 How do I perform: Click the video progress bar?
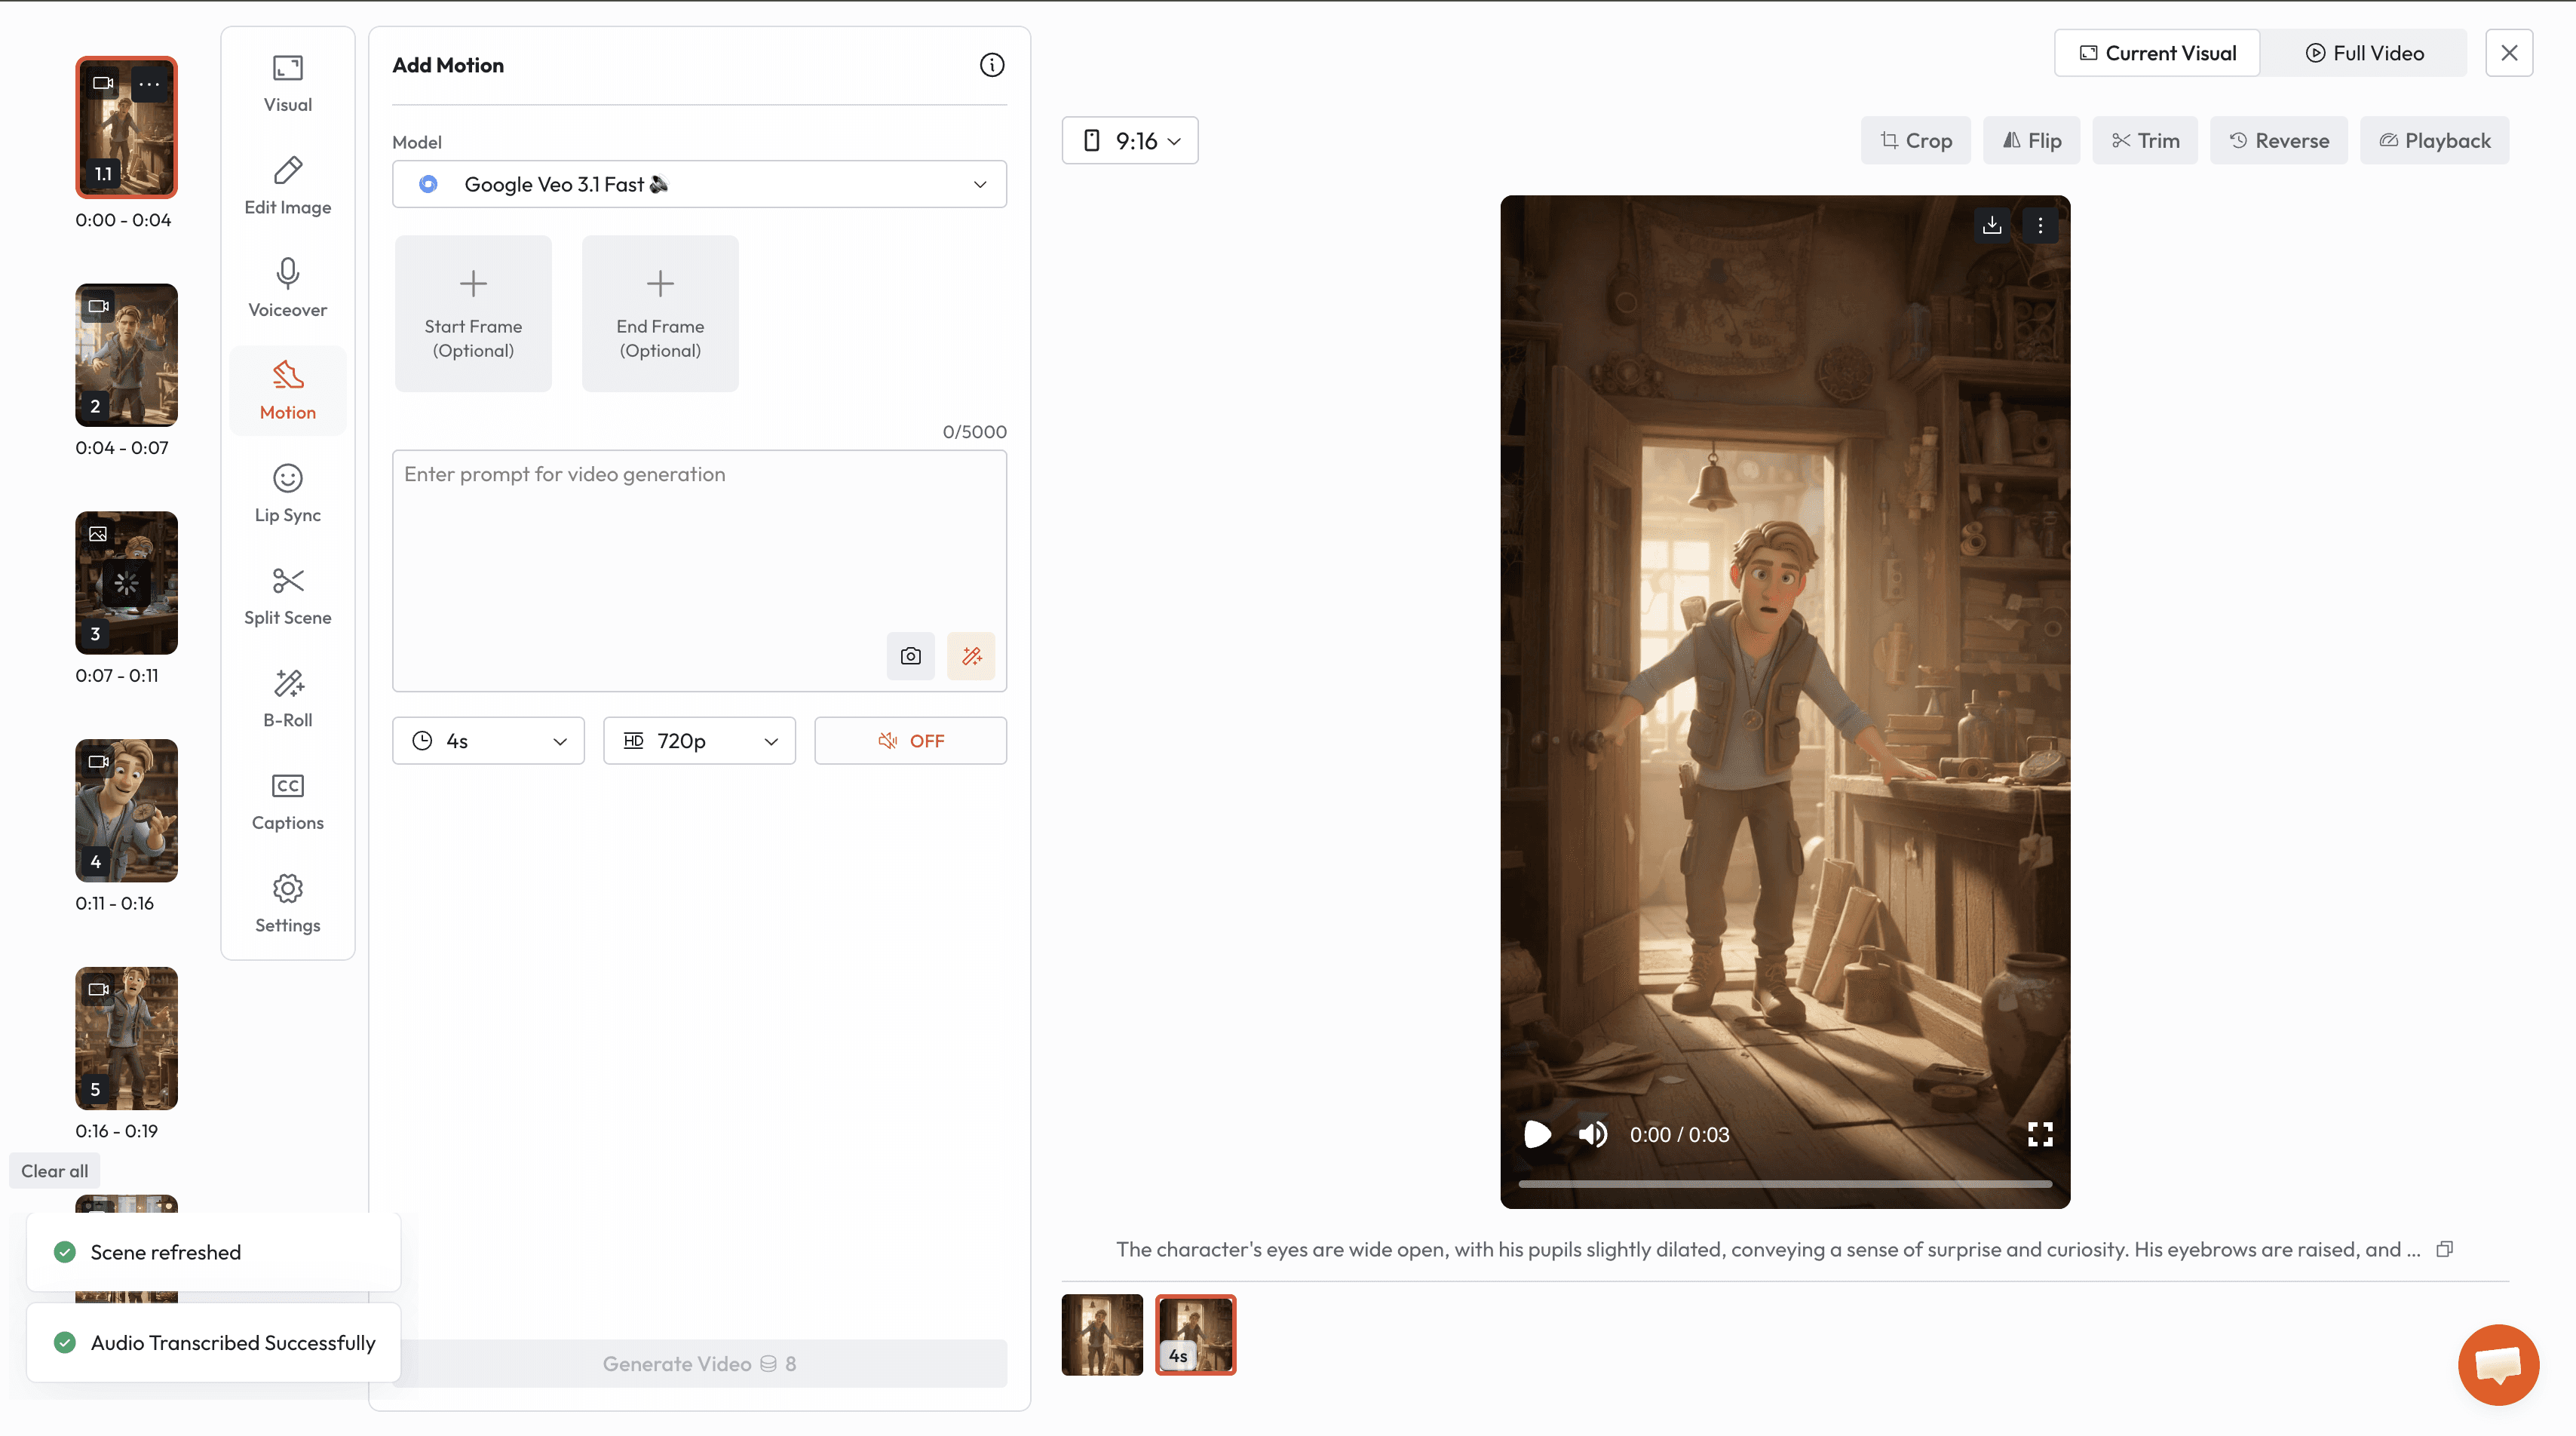click(x=1785, y=1184)
